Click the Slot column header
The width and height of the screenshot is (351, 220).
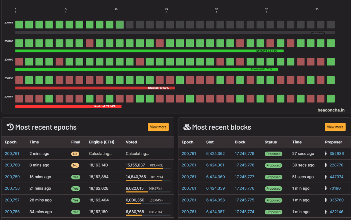point(210,142)
